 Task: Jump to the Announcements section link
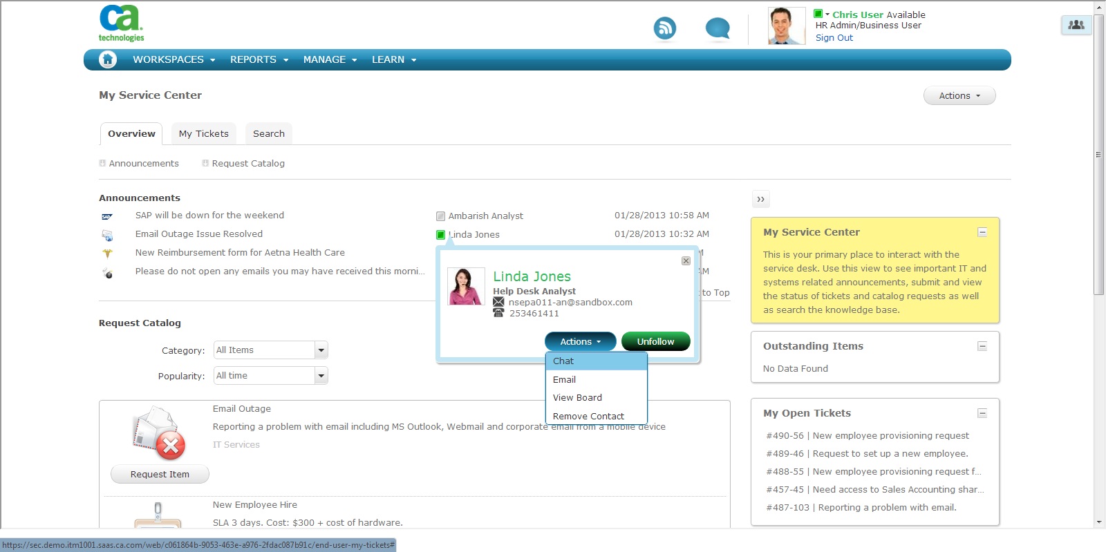tap(144, 164)
